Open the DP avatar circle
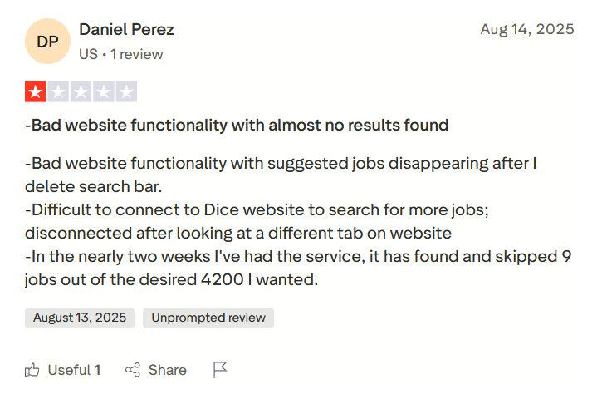 point(47,42)
